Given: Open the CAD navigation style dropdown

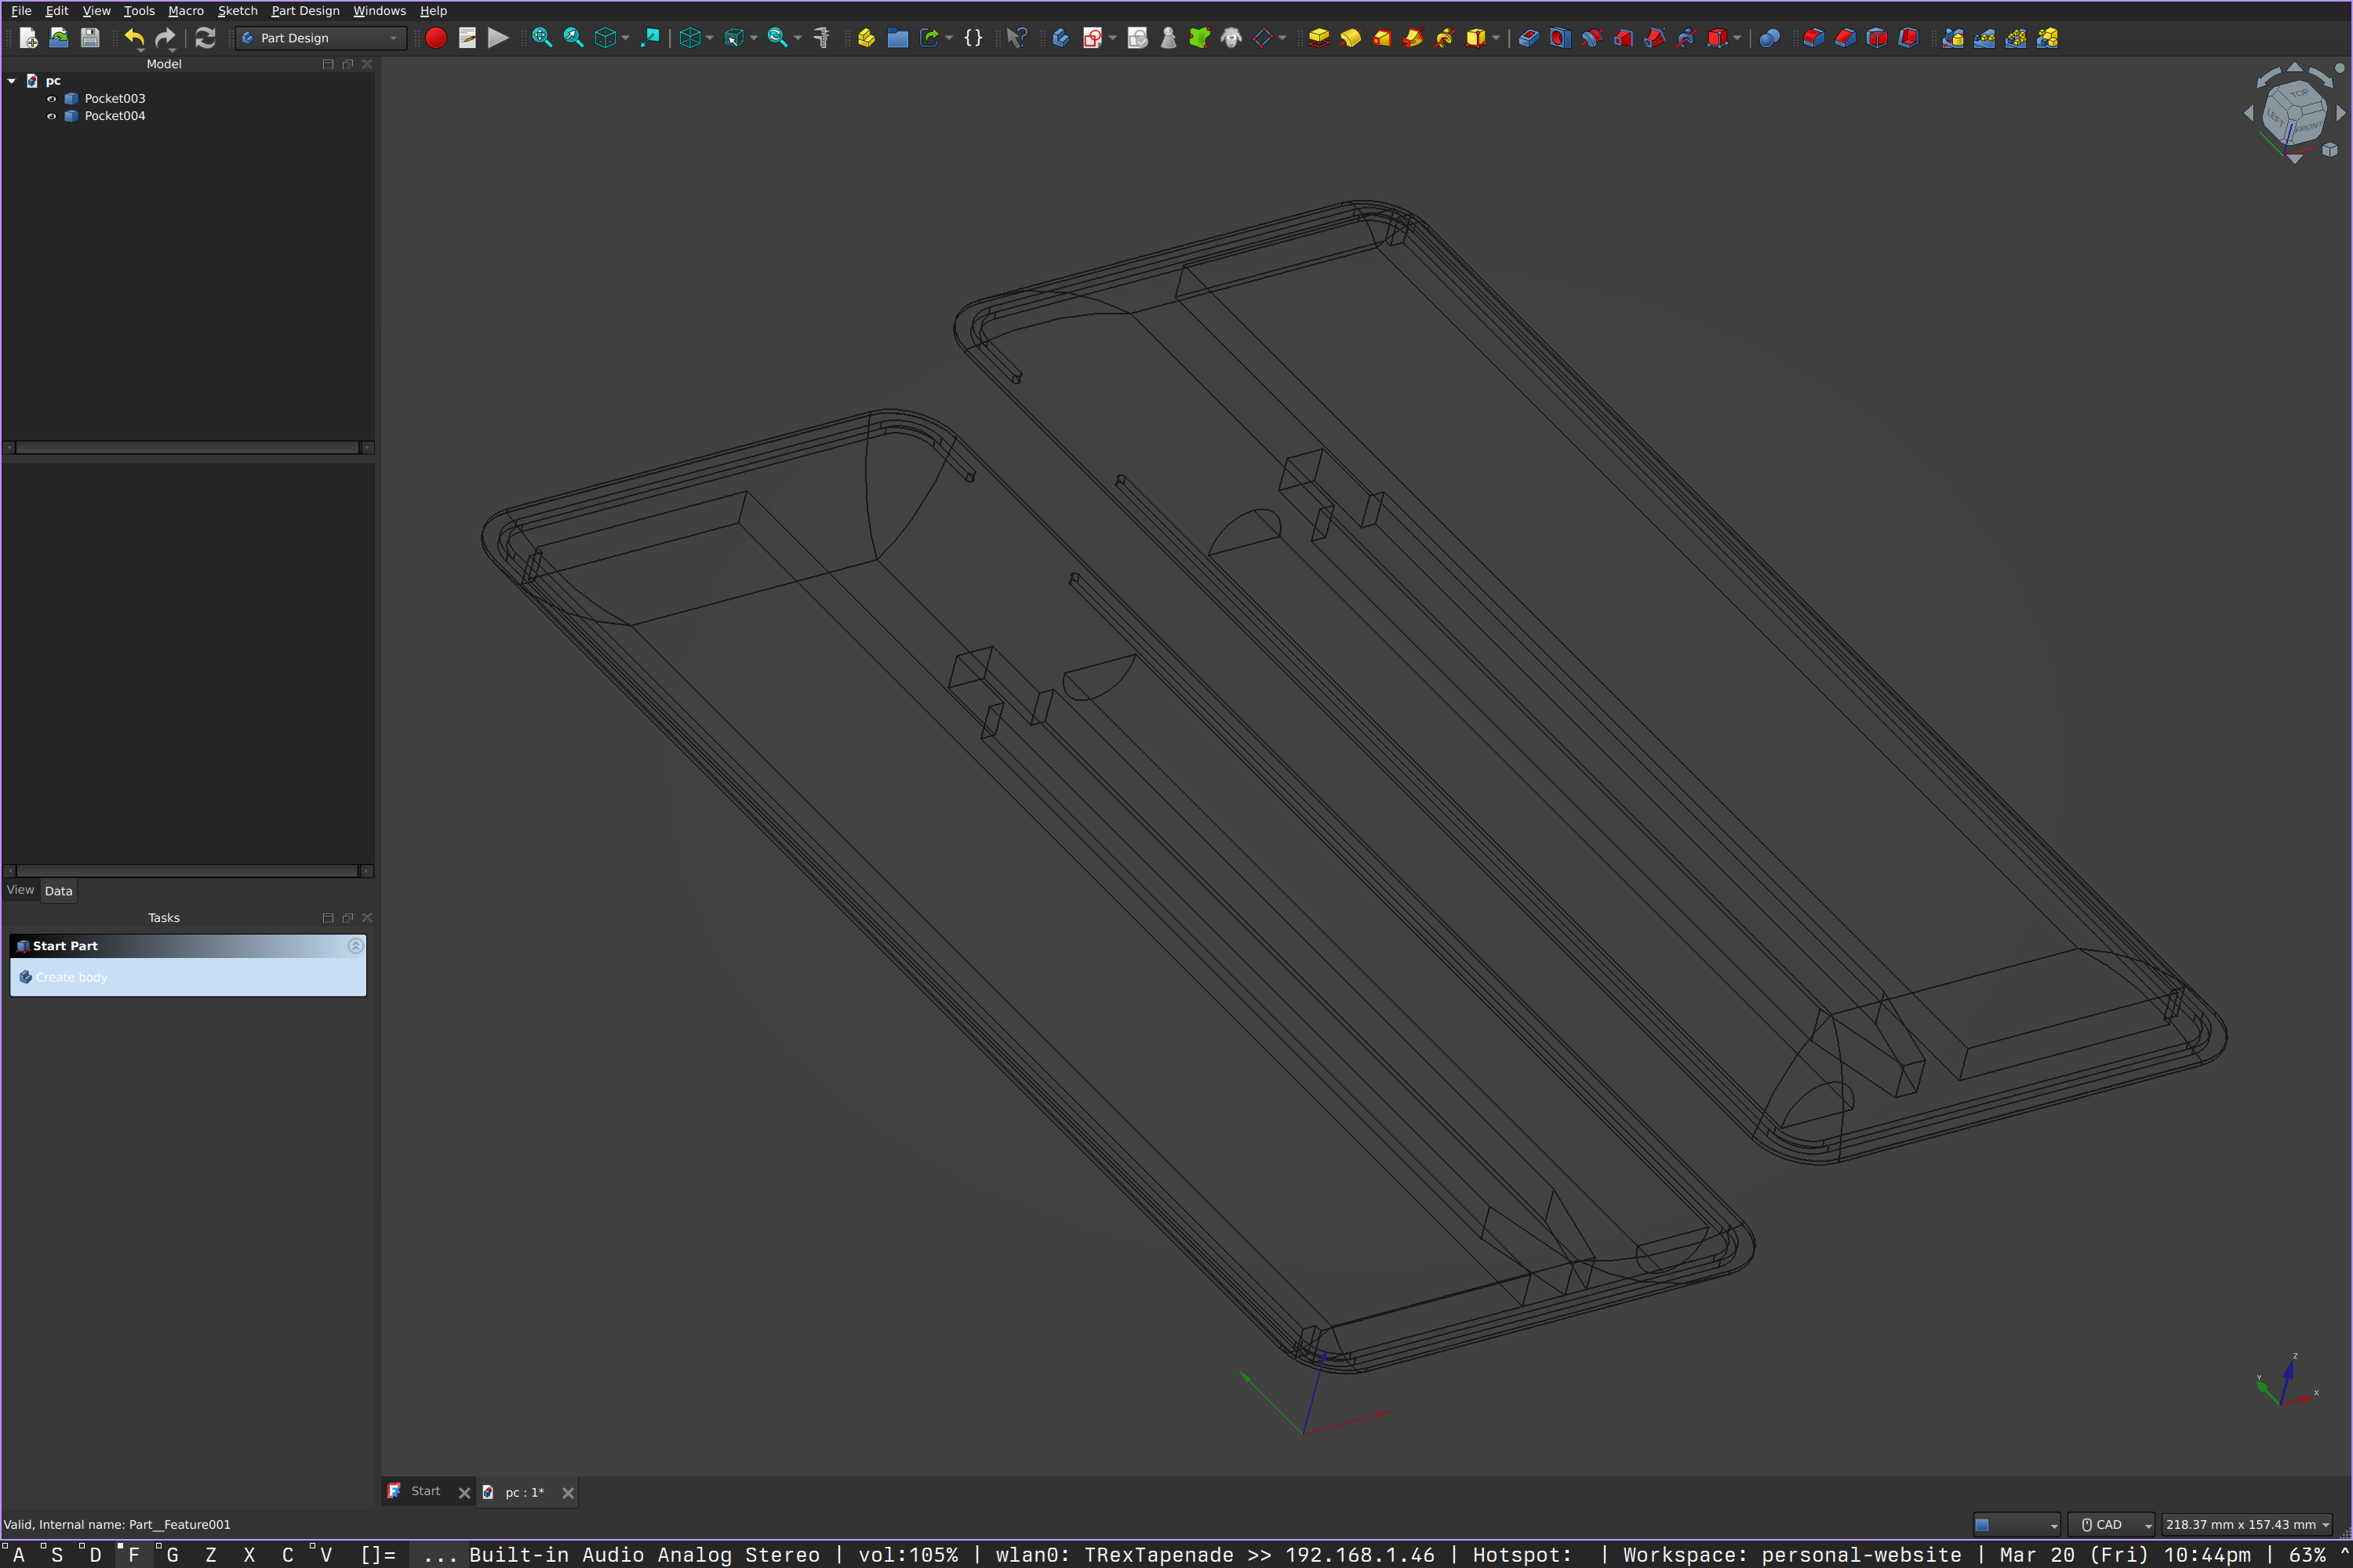Looking at the screenshot, I should tap(2111, 1524).
